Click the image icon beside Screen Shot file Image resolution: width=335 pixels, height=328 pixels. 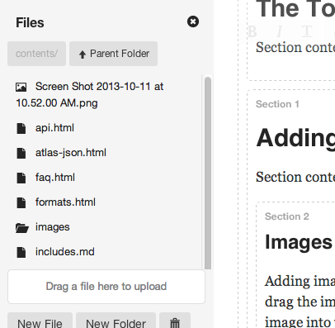pyautogui.click(x=21, y=87)
